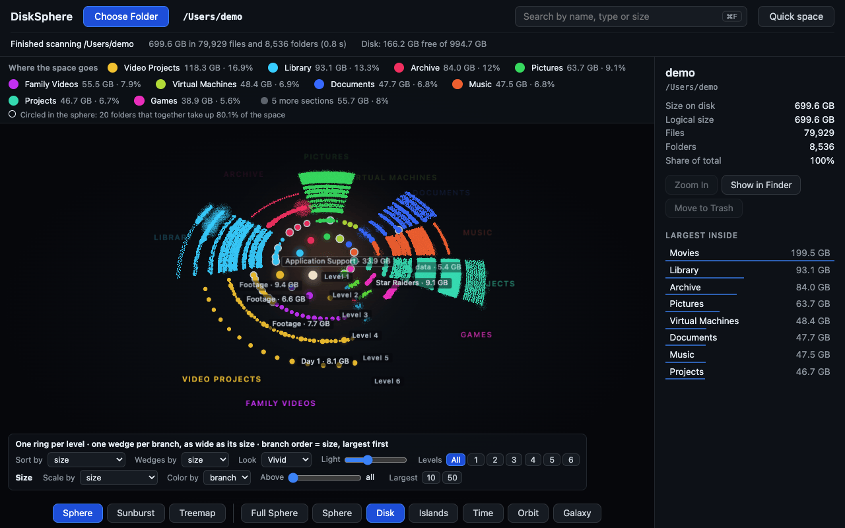The height and width of the screenshot is (528, 845).
Task: Focus the search by name field
Action: tap(631, 16)
